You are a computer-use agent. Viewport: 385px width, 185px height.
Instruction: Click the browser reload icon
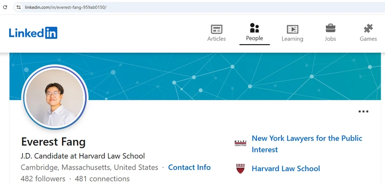tap(5, 7)
